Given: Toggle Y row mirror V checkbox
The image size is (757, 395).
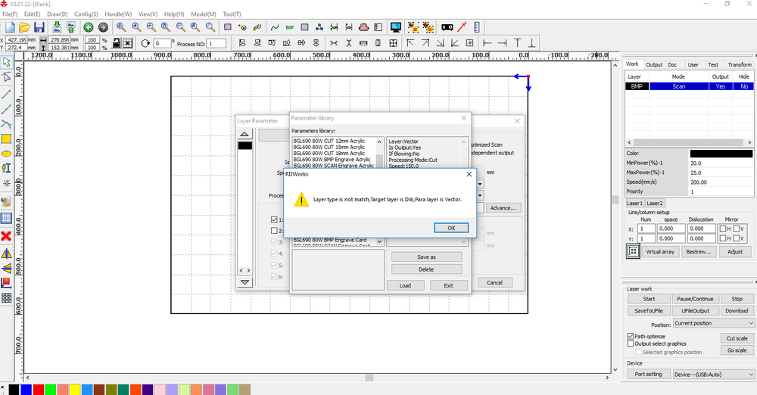Looking at the screenshot, I should pos(737,238).
